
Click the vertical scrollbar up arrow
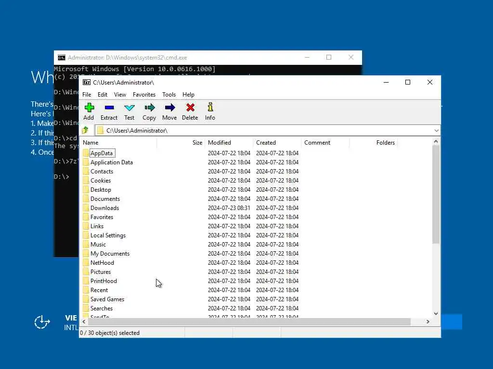436,142
